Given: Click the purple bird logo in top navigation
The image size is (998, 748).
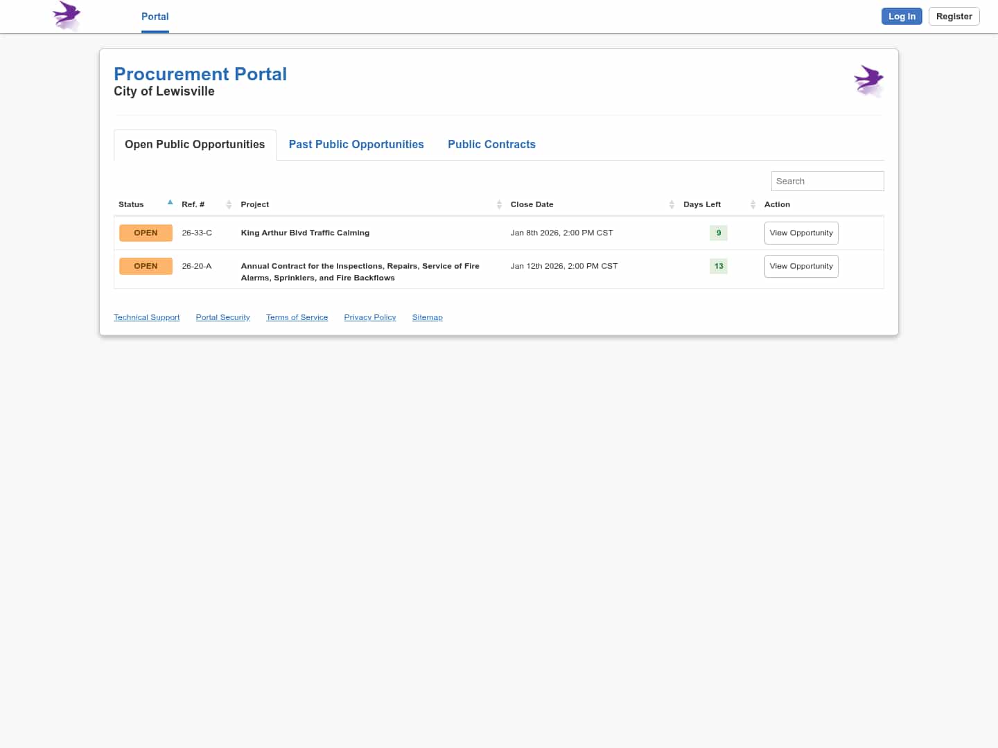Looking at the screenshot, I should coord(67,15).
